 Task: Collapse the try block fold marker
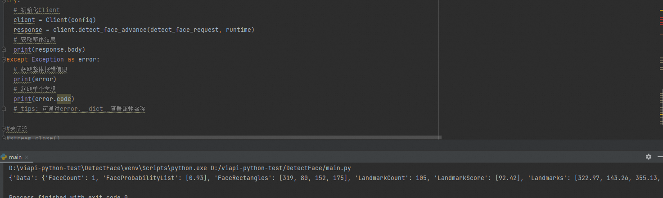pyautogui.click(x=4, y=1)
